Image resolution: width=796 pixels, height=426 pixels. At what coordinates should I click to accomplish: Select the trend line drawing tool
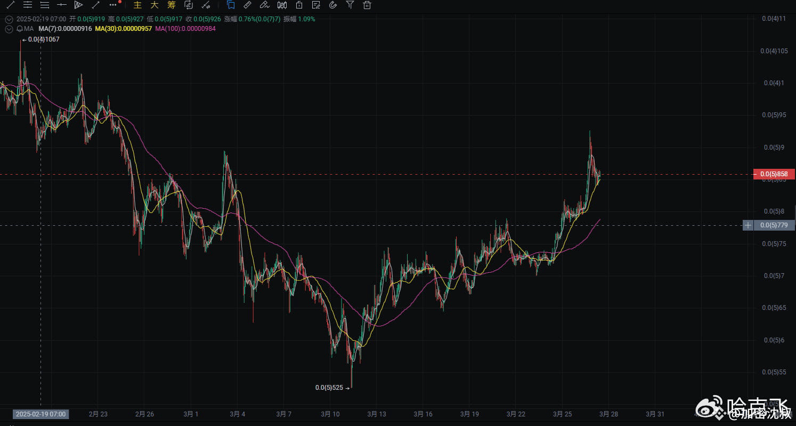coord(10,5)
